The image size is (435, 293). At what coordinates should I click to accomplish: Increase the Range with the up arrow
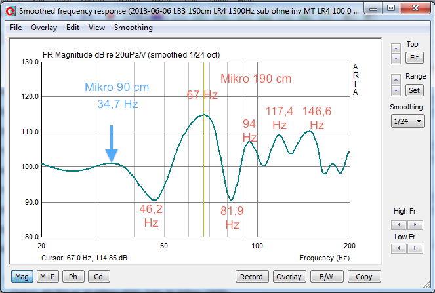(x=396, y=80)
